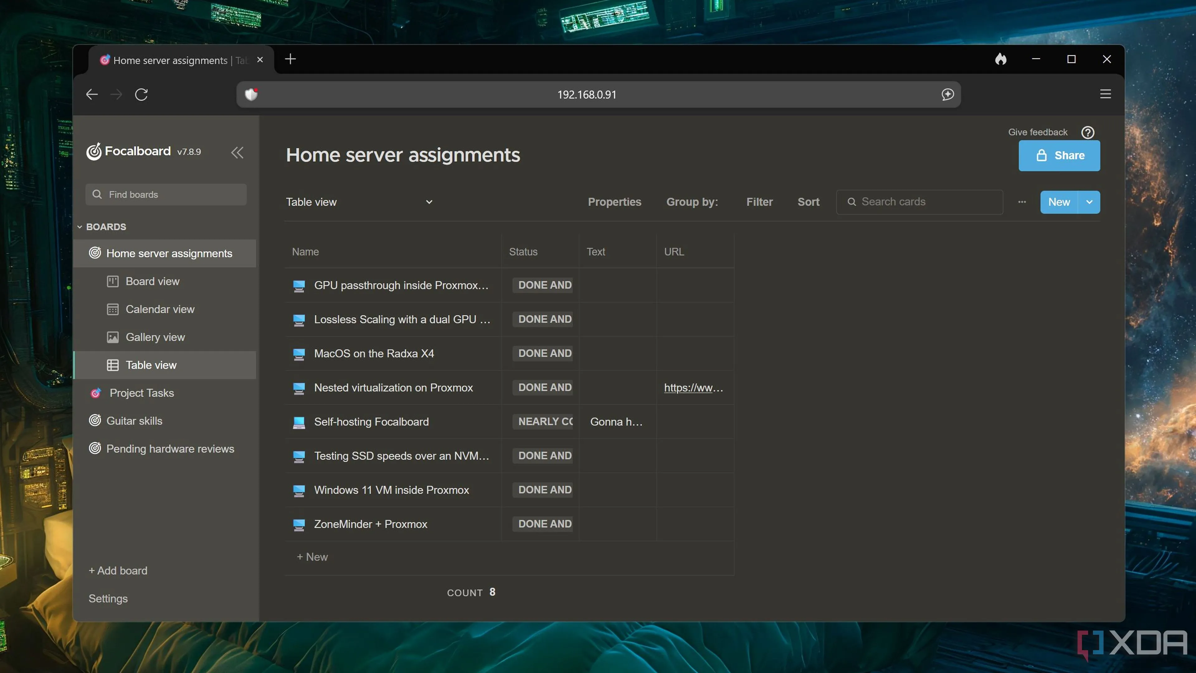Image resolution: width=1196 pixels, height=673 pixels.
Task: Open the browser hamburger menu
Action: point(1105,94)
